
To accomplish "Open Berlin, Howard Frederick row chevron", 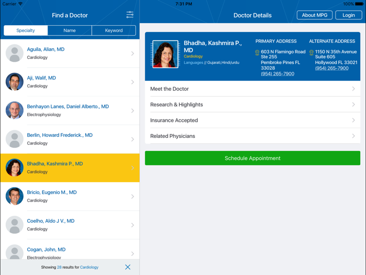I will [x=133, y=139].
